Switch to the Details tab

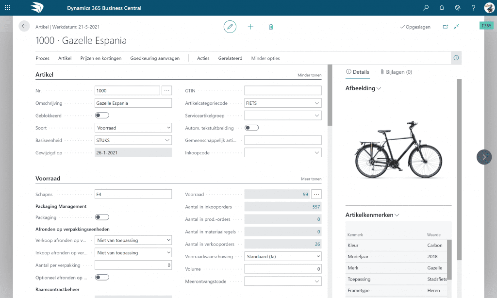tap(358, 72)
